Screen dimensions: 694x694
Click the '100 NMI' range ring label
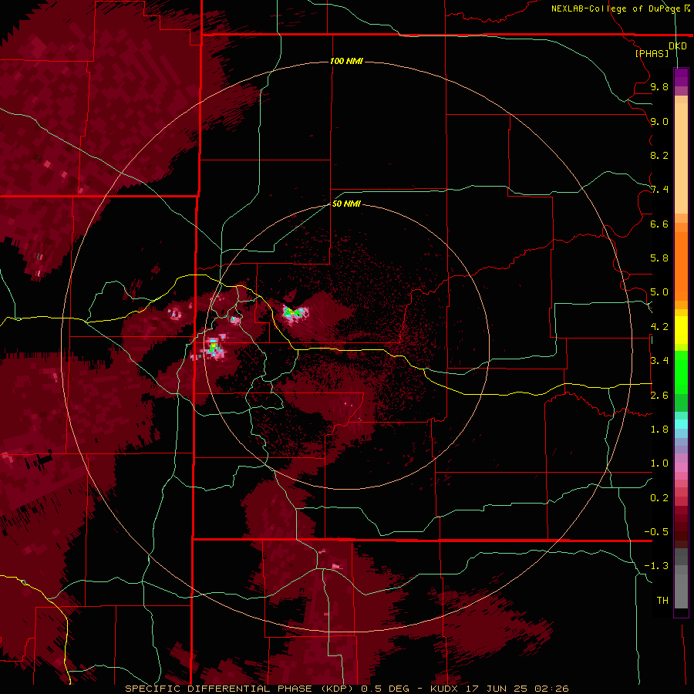tap(346, 61)
